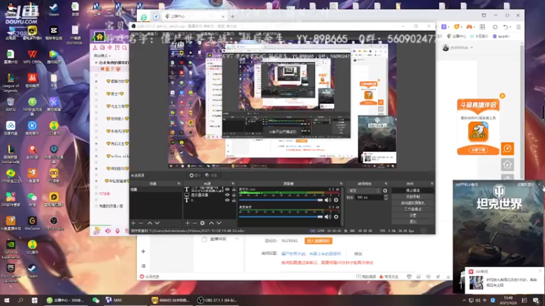Open source properties gear in Sources panel
The width and height of the screenshot is (545, 306).
coord(202,223)
